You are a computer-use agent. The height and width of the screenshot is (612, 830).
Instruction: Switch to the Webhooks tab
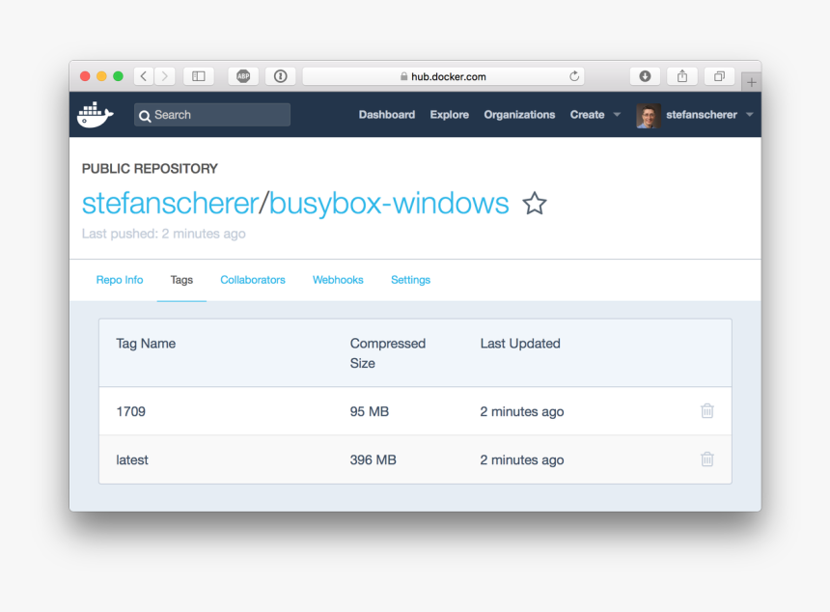(x=338, y=279)
